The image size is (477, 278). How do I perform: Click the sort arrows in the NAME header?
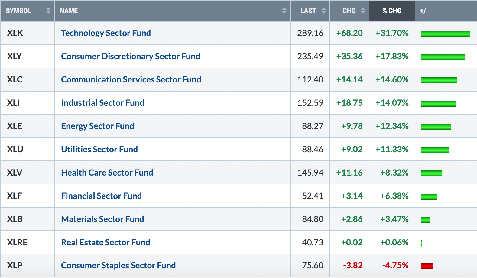pyautogui.click(x=284, y=11)
